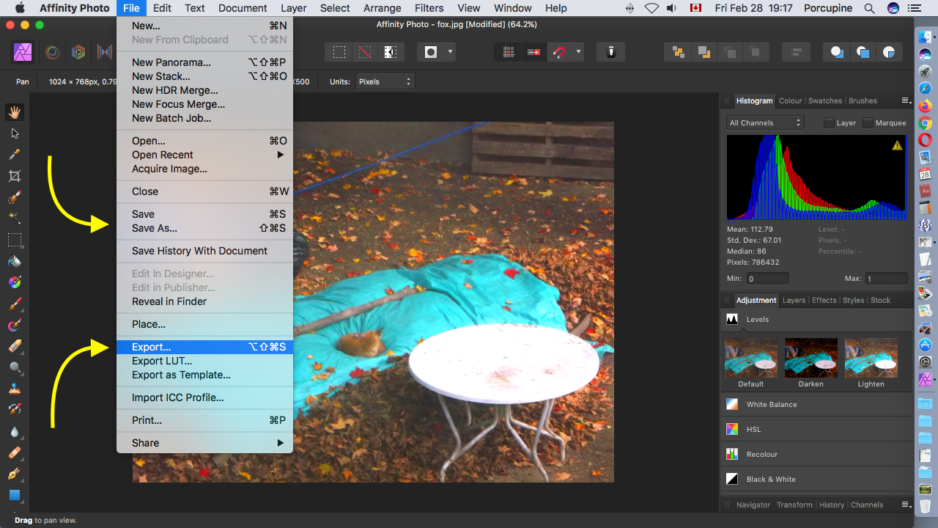Viewport: 938px width, 528px height.
Task: Add an HSL adjustment
Action: 816,430
